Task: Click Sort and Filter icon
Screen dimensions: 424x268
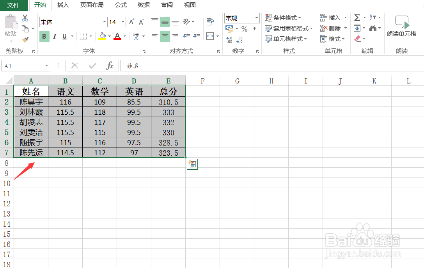Action: click(x=373, y=18)
